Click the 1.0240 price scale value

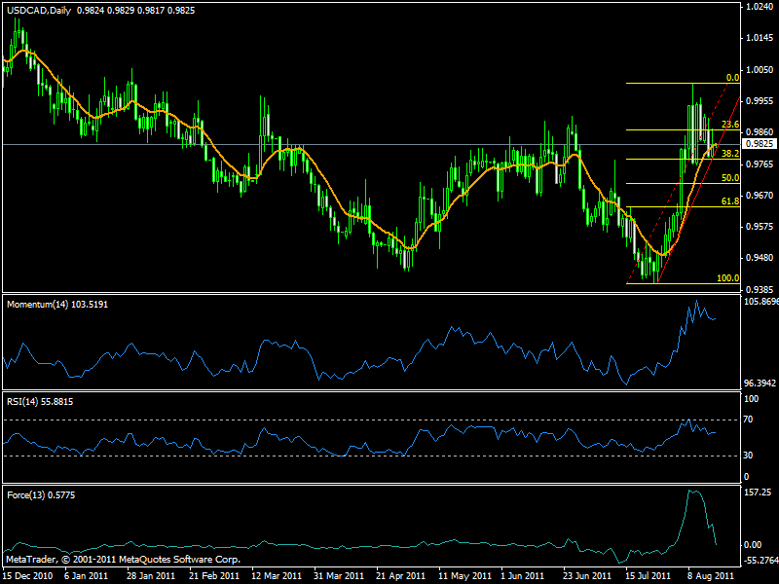click(x=760, y=7)
